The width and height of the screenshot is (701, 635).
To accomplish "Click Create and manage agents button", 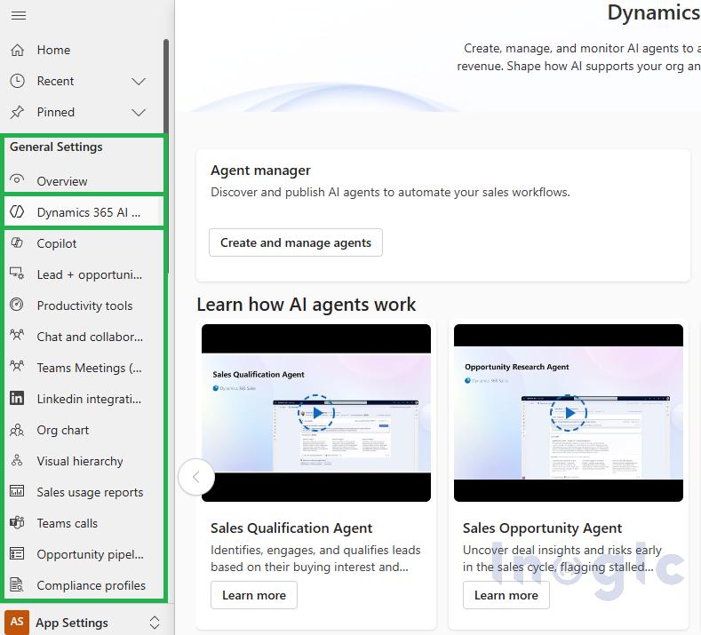I will pos(296,242).
